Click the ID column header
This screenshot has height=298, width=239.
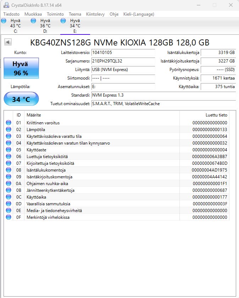coord(18,115)
